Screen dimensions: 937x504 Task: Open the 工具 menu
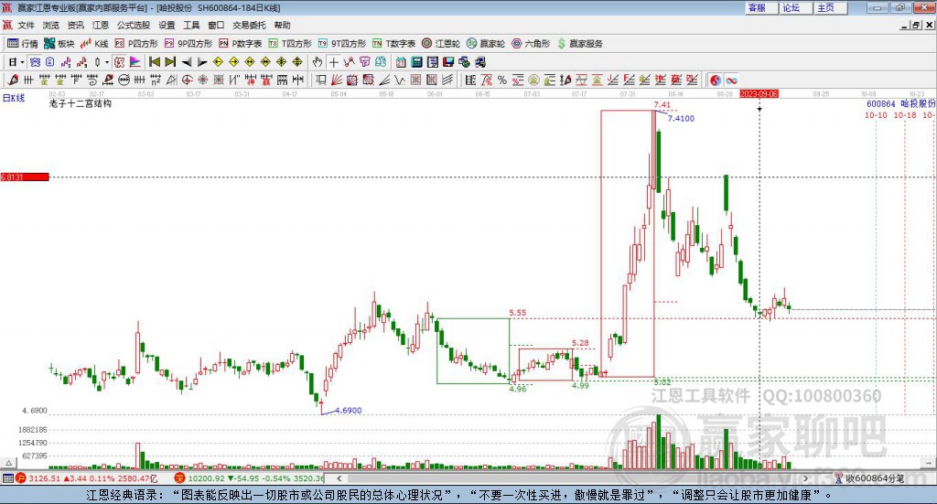[x=191, y=25]
